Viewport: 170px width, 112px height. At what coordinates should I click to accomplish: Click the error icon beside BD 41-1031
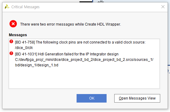click(11, 53)
